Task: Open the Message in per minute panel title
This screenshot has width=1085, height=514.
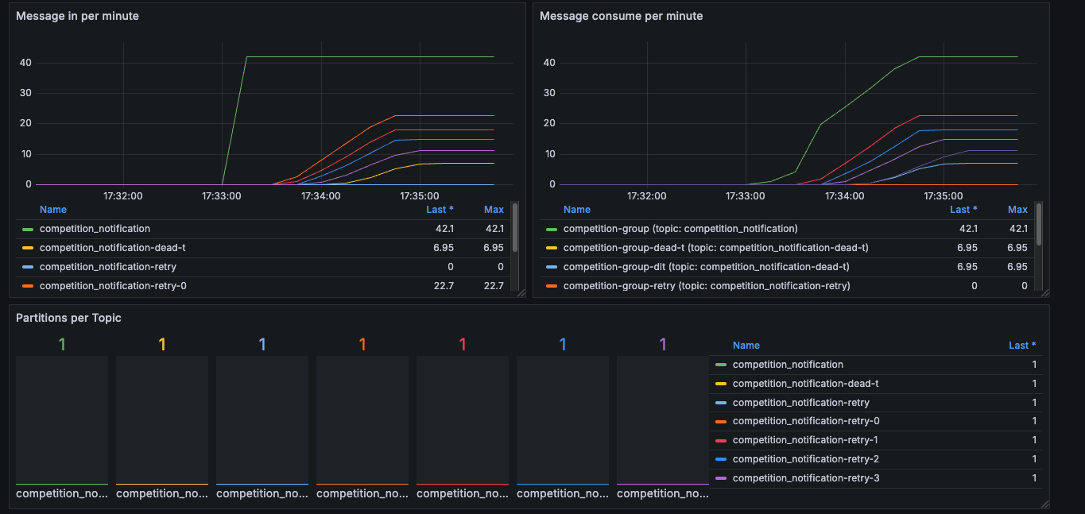Action: pyautogui.click(x=78, y=16)
